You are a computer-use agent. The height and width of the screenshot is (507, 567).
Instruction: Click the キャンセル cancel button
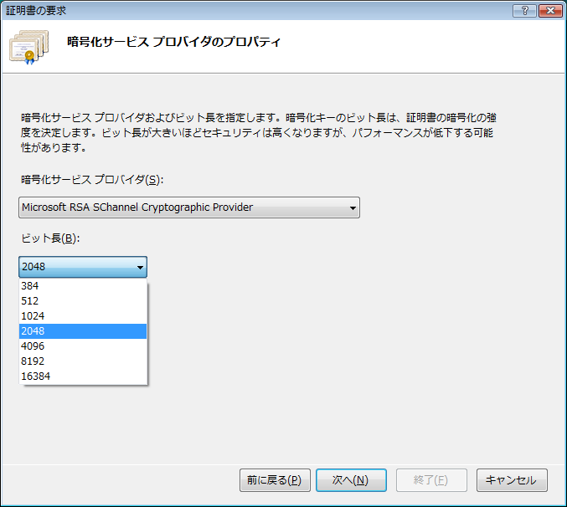(x=512, y=480)
